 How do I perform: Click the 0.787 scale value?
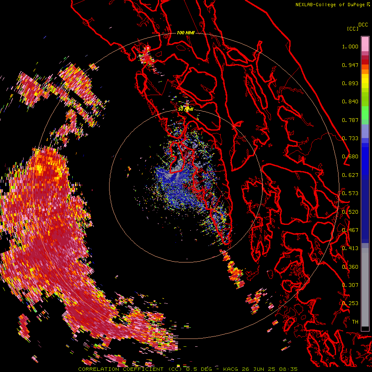(350, 120)
